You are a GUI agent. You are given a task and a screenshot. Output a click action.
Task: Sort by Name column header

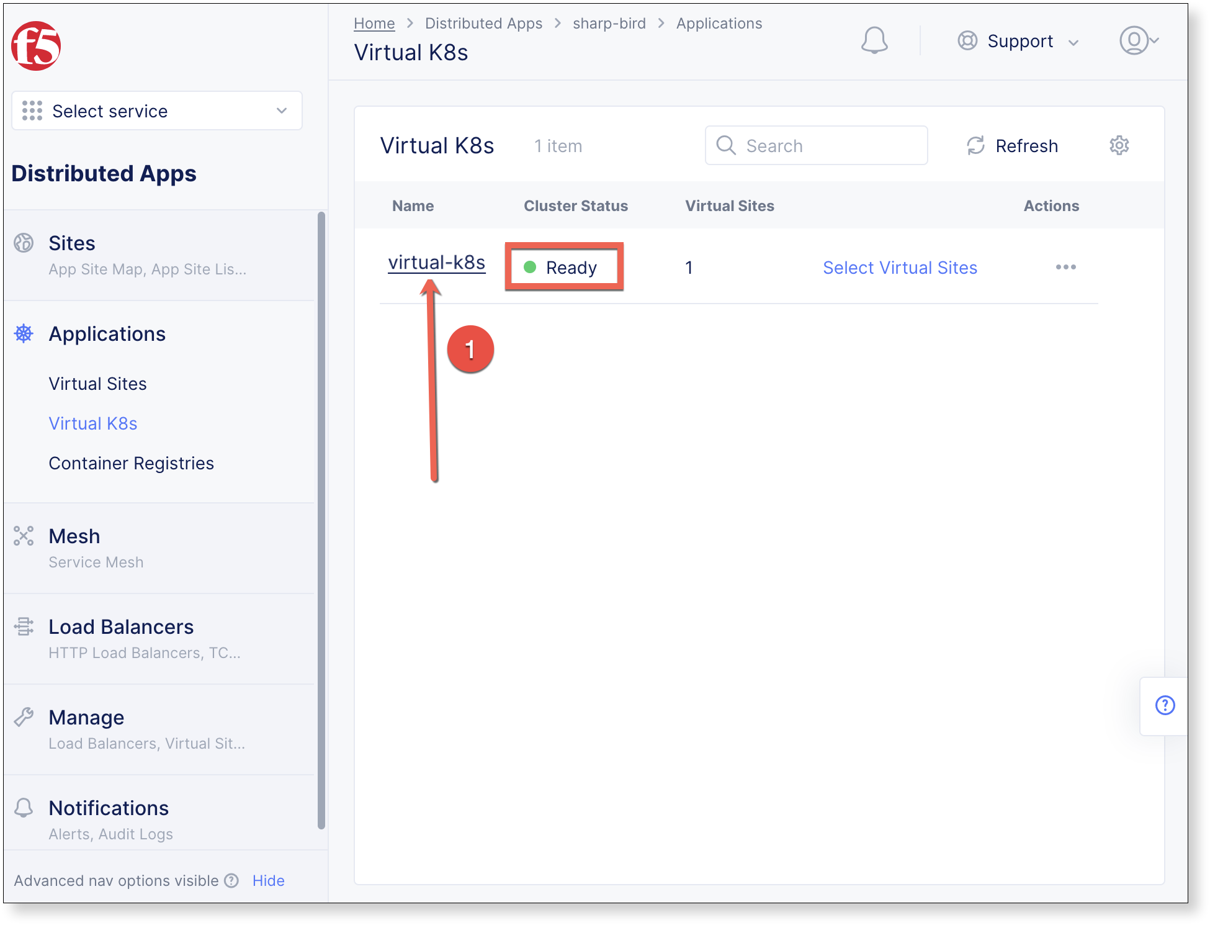413,205
